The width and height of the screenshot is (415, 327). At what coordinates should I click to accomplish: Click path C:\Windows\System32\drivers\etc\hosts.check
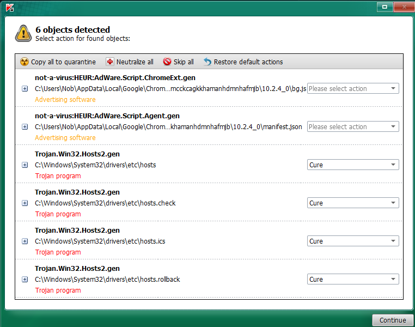pyautogui.click(x=105, y=203)
